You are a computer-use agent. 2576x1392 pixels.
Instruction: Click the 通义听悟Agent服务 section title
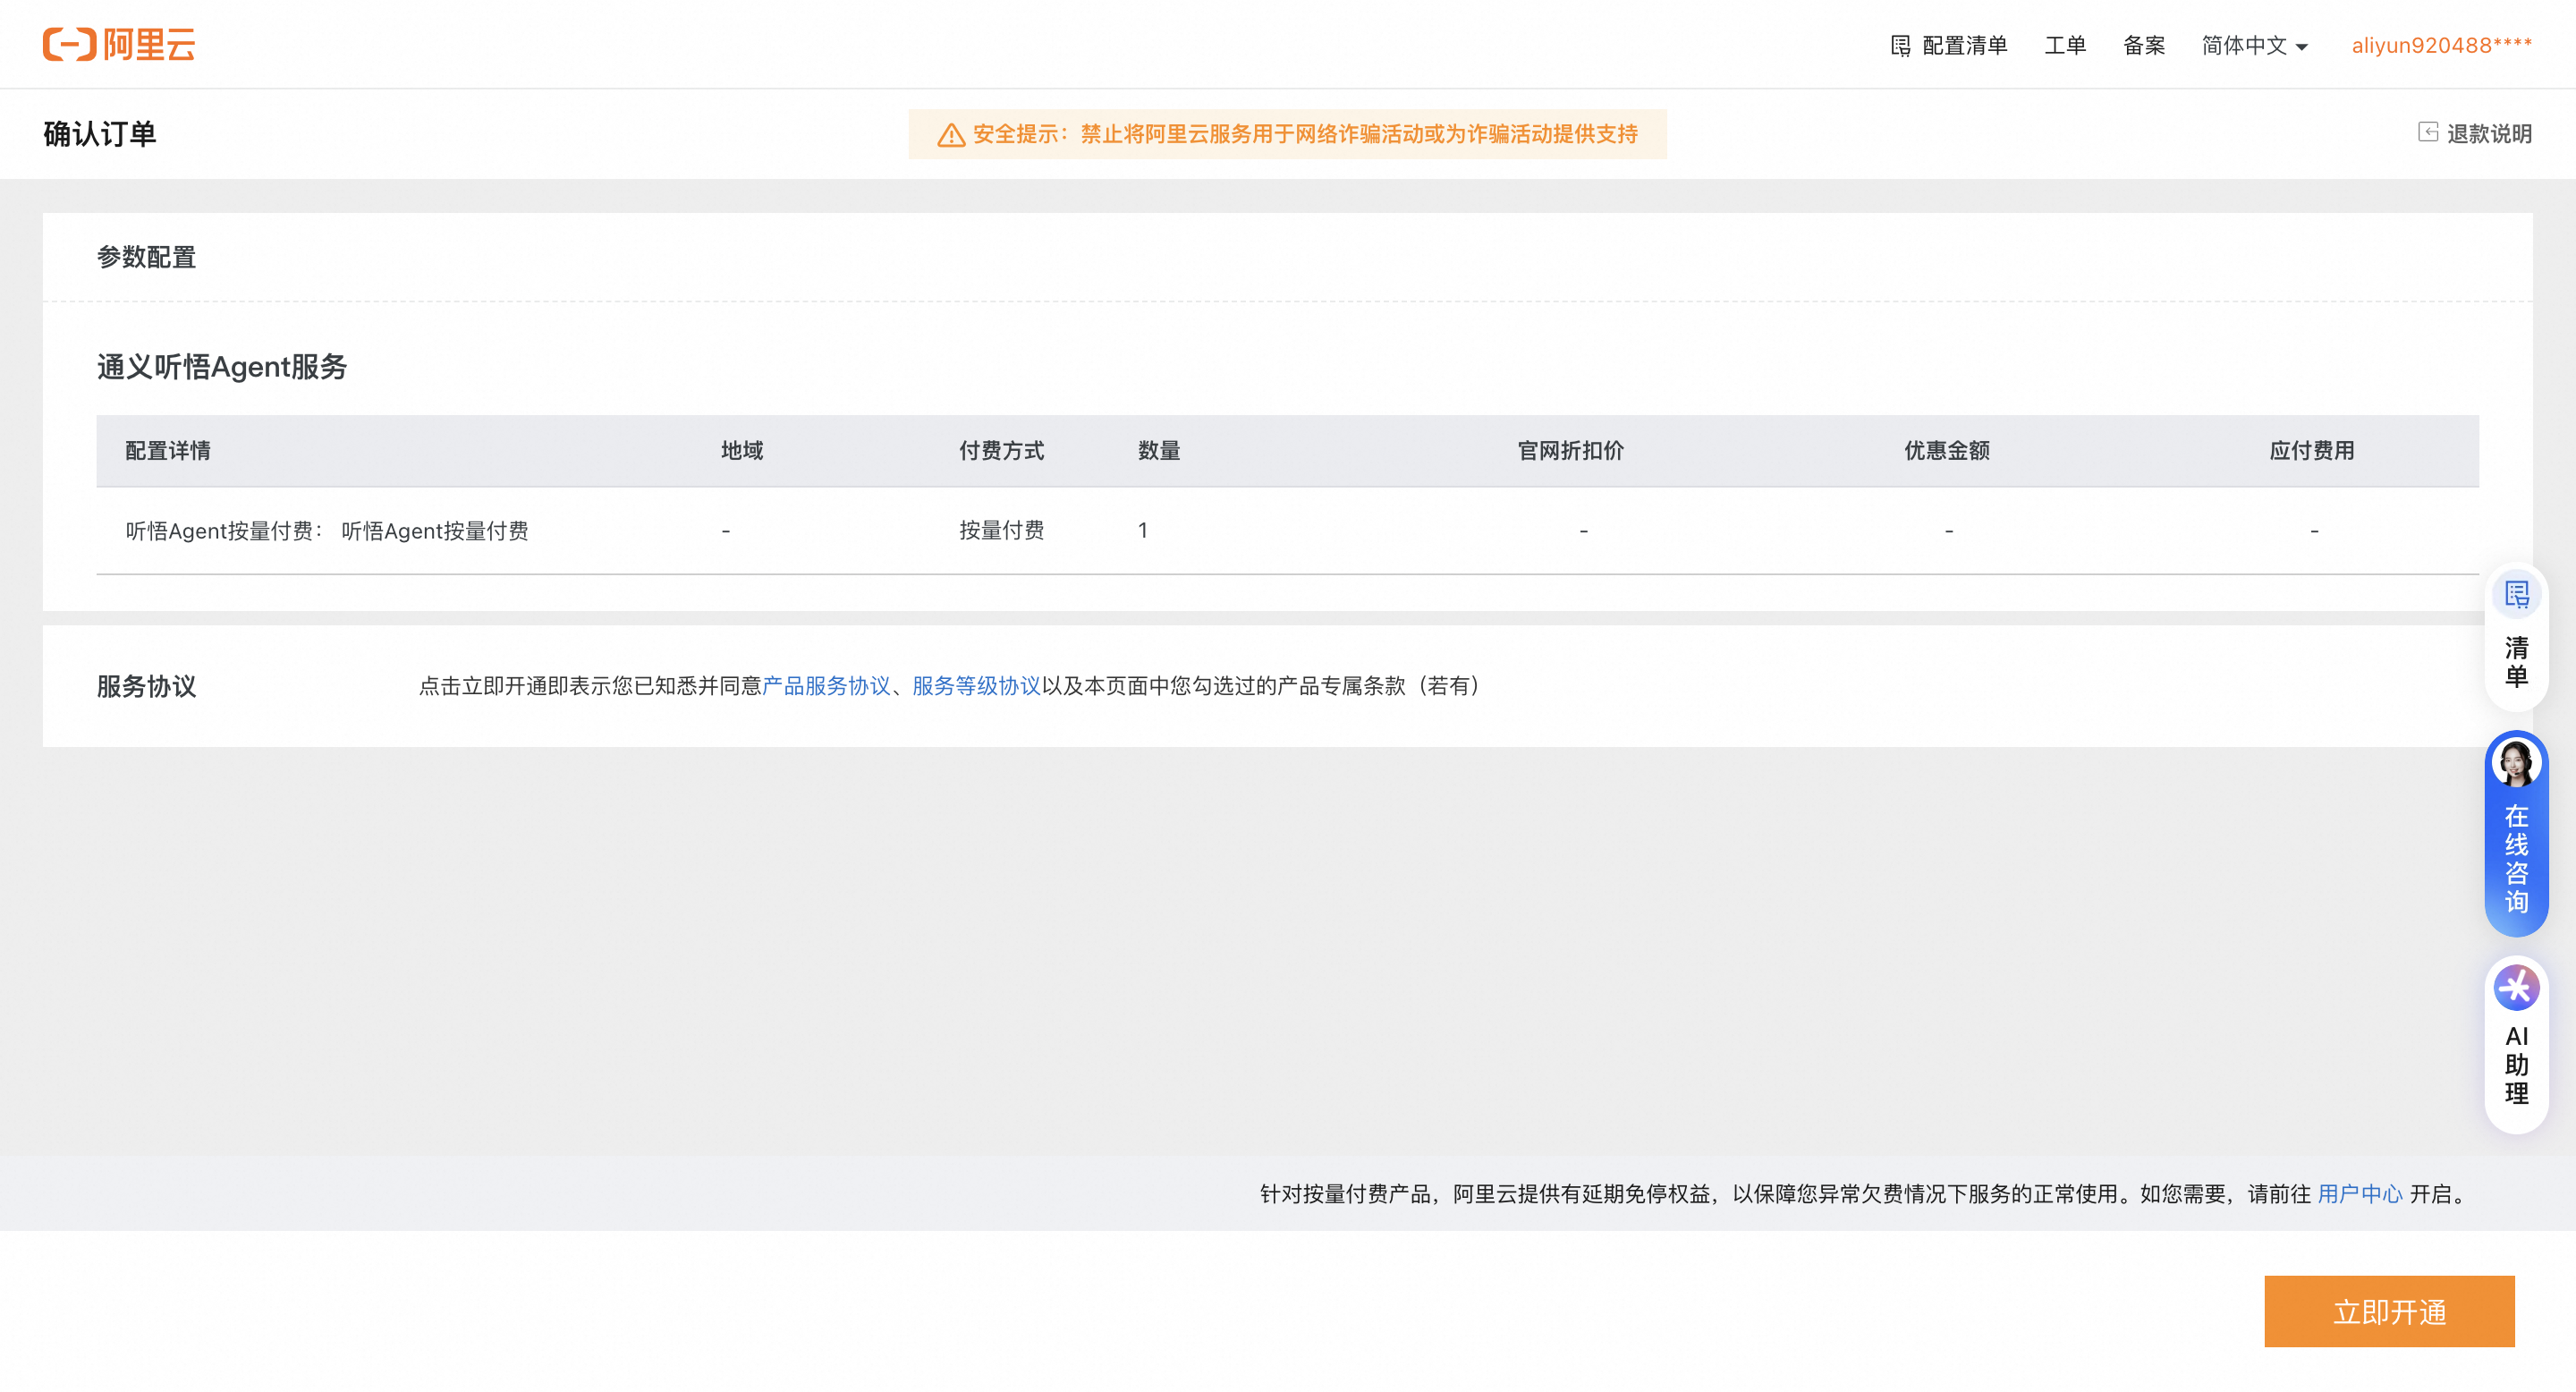(x=222, y=367)
